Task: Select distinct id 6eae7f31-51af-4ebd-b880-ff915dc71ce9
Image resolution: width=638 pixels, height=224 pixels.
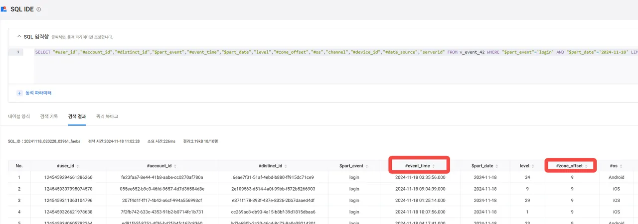Action: (273, 177)
